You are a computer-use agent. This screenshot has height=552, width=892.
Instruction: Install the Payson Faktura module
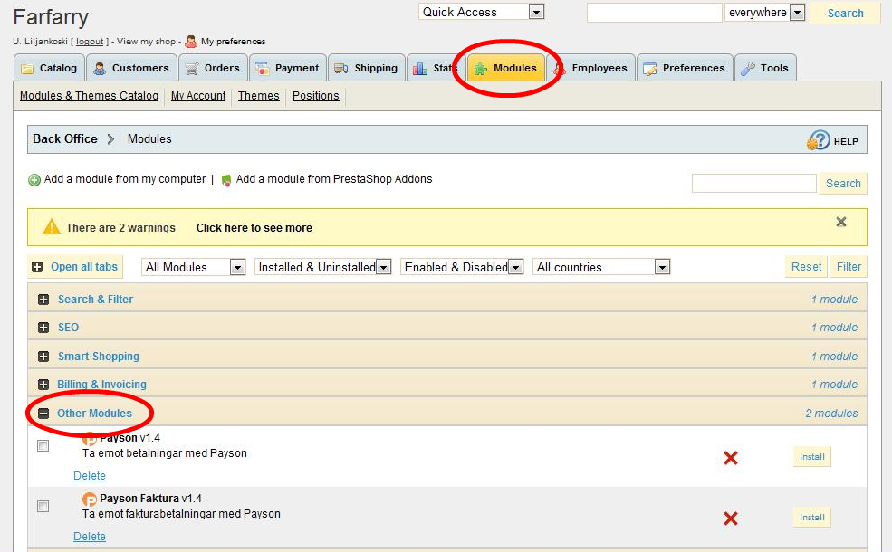pyautogui.click(x=811, y=518)
